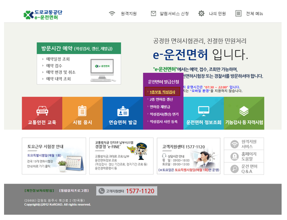287x220 pixels.
Task: Open 예약일정 조회 link
Action: tap(58, 59)
